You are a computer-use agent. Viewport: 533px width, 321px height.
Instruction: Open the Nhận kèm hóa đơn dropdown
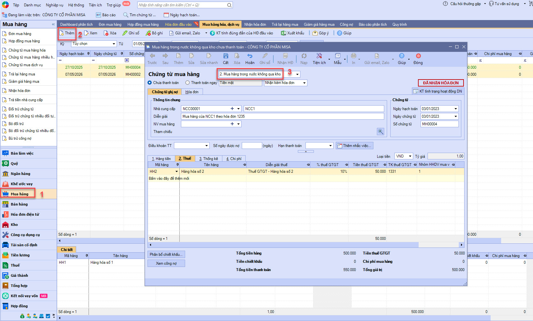304,83
